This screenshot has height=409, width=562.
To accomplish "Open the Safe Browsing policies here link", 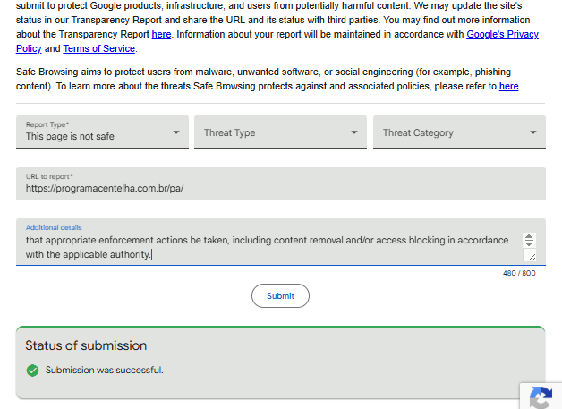I will tap(509, 87).
